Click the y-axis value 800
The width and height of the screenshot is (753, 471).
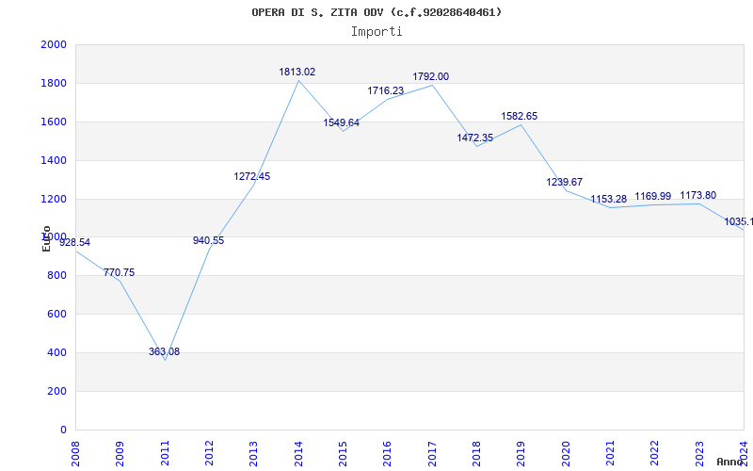point(56,276)
